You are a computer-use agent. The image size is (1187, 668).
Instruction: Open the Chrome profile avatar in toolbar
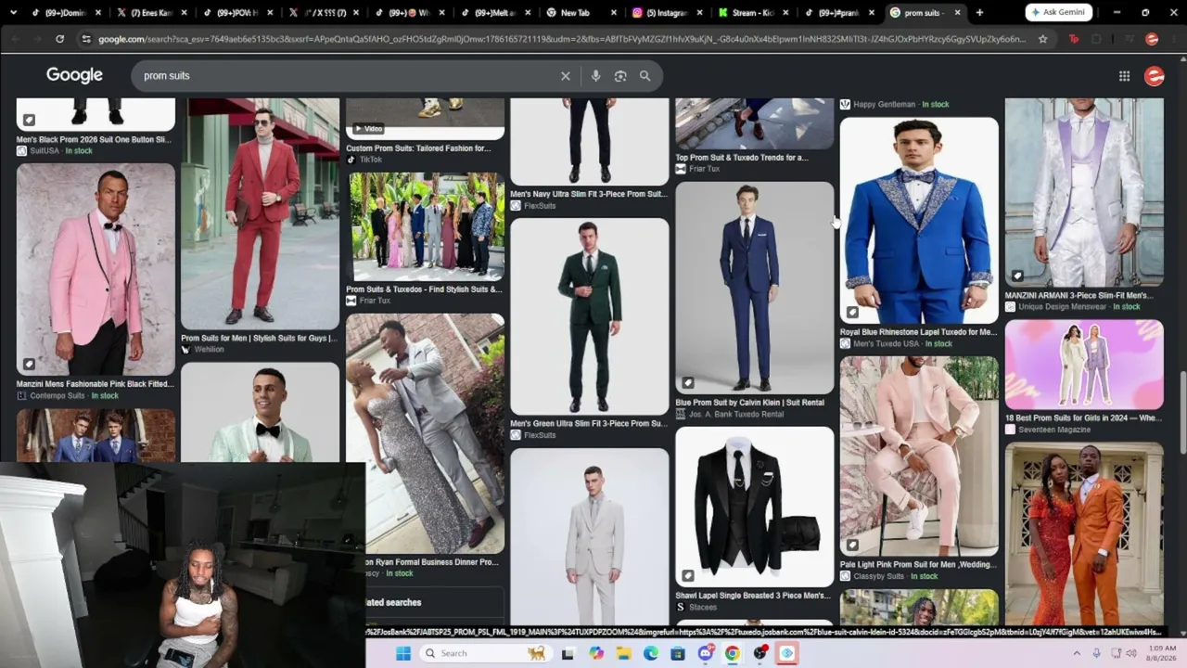(1152, 39)
